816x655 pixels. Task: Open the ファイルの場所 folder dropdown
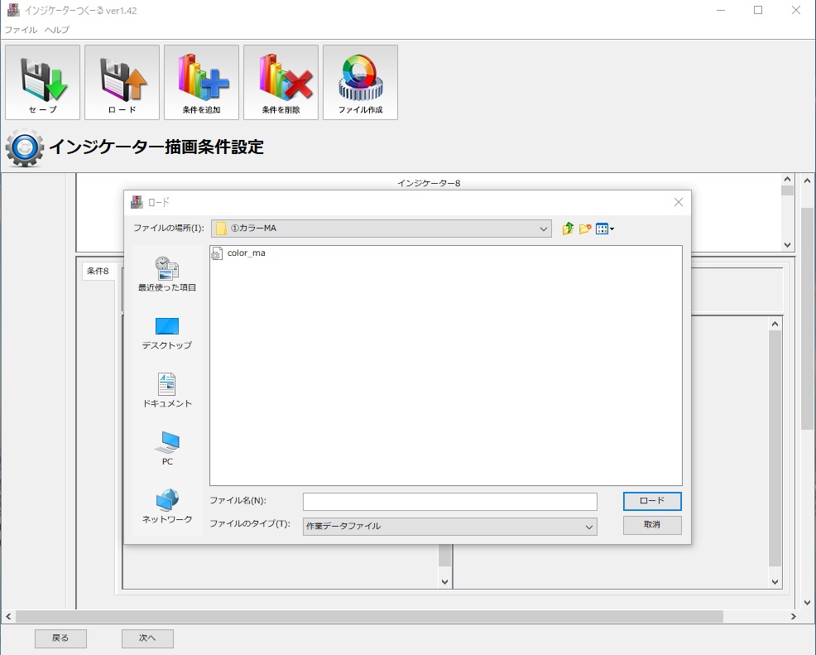[544, 229]
